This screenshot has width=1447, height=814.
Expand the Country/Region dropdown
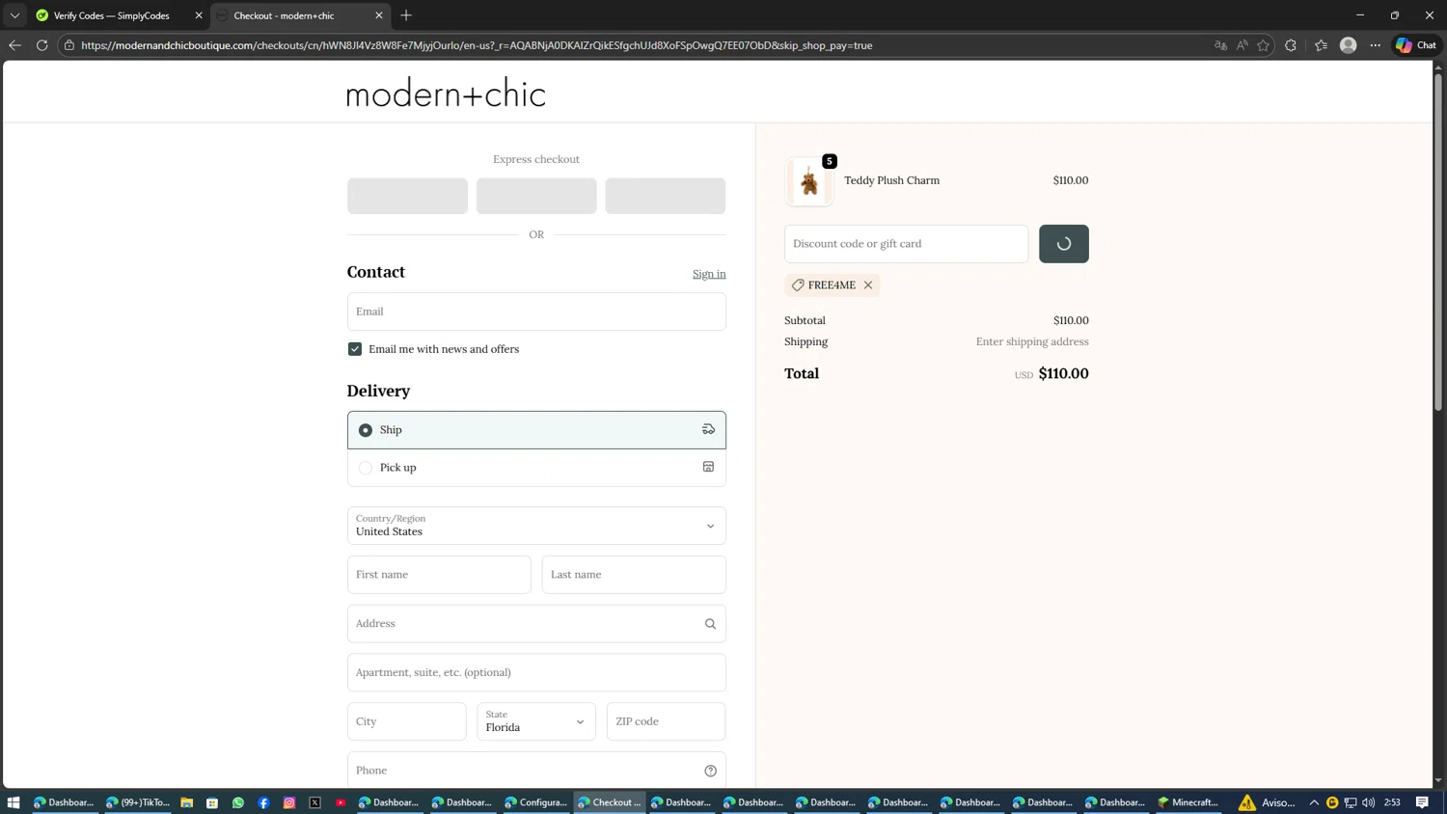536,526
